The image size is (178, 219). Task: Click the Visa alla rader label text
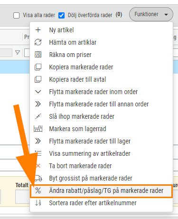point(39,15)
